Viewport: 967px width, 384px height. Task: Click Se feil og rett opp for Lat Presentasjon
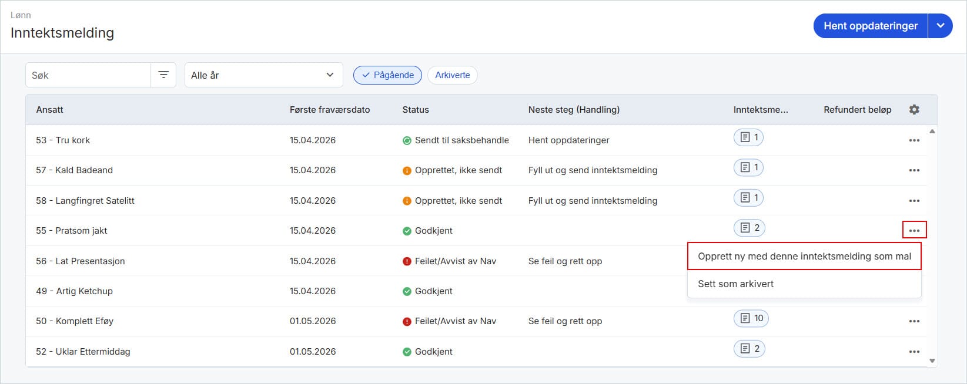(565, 261)
